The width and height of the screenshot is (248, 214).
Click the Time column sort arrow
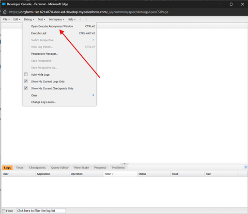(x=112, y=174)
